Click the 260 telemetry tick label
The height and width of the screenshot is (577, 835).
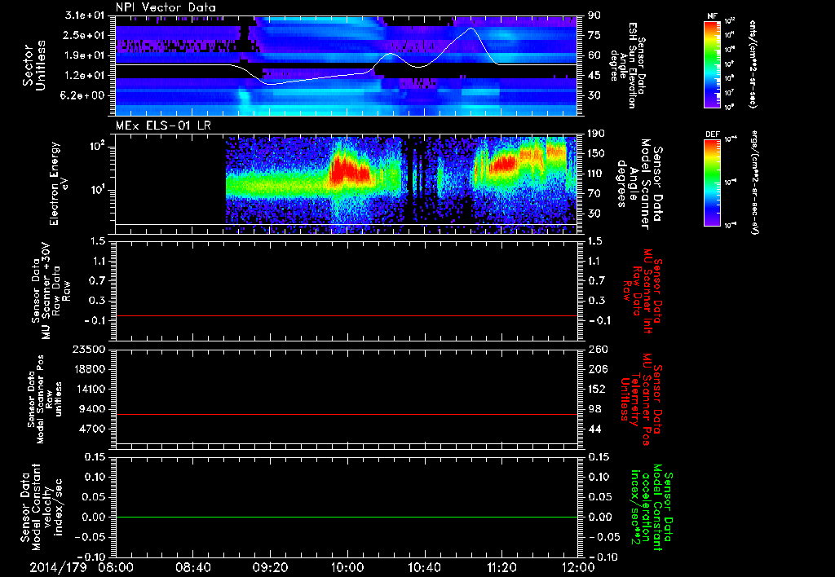(x=597, y=349)
